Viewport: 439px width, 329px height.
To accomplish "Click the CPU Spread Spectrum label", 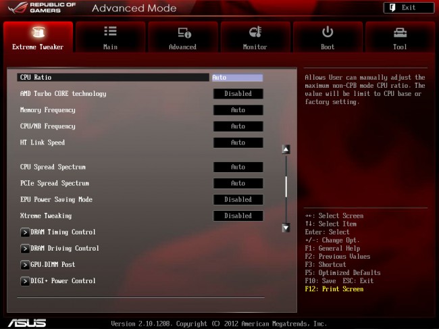I will tap(53, 167).
